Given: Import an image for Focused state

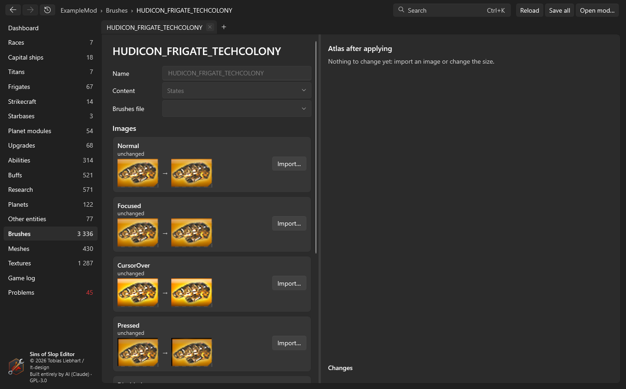Looking at the screenshot, I should click(289, 223).
